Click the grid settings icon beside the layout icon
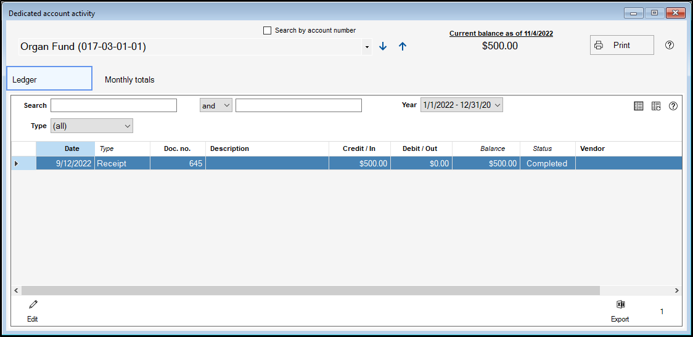 coord(656,106)
